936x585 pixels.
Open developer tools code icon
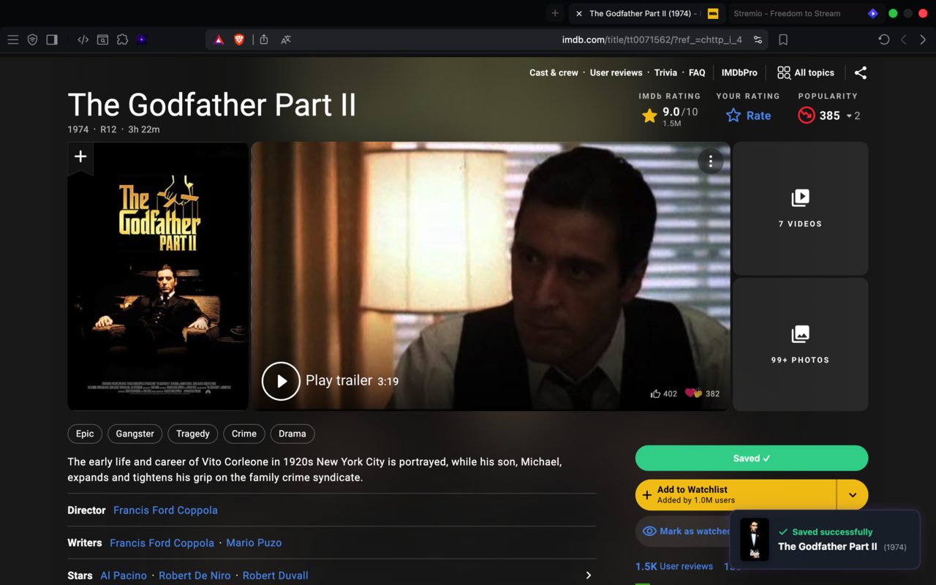click(x=83, y=39)
